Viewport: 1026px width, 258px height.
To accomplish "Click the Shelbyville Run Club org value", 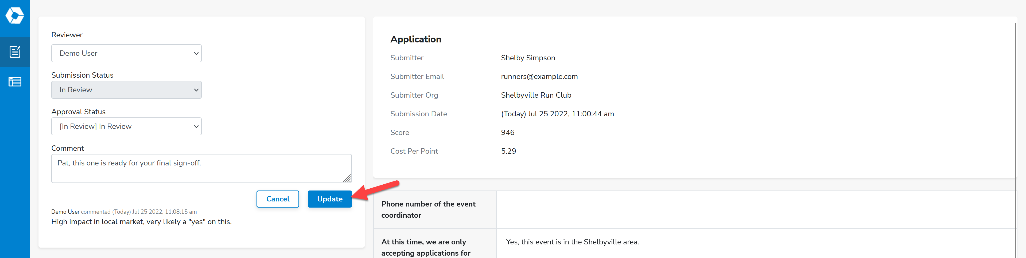I will point(536,95).
